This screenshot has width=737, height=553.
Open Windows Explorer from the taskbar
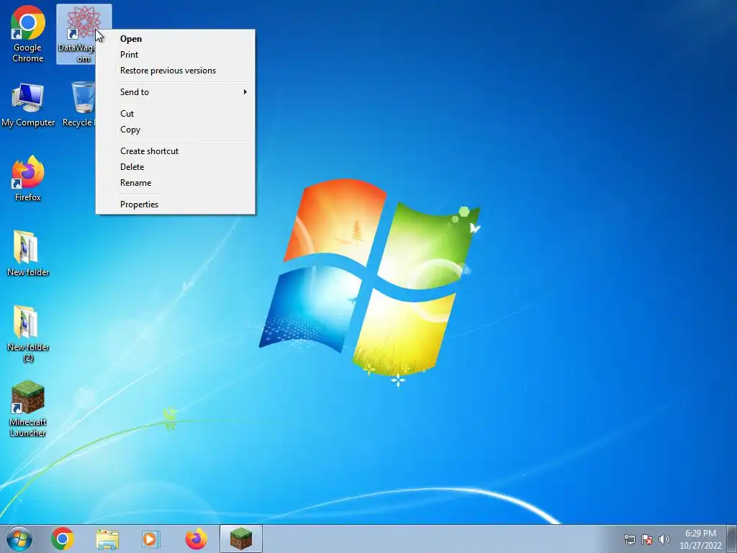click(x=107, y=539)
